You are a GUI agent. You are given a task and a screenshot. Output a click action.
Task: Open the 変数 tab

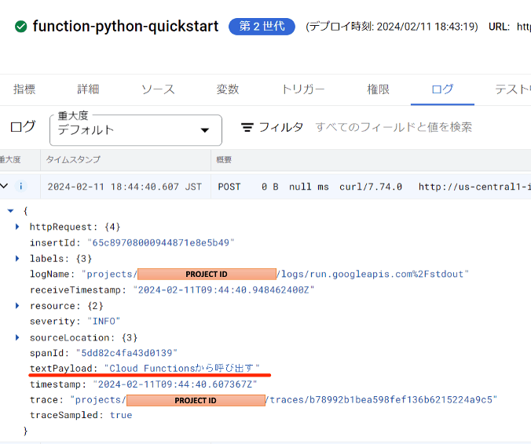click(x=228, y=89)
